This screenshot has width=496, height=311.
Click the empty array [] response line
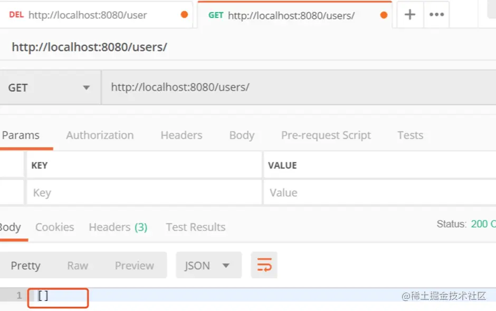pos(43,296)
